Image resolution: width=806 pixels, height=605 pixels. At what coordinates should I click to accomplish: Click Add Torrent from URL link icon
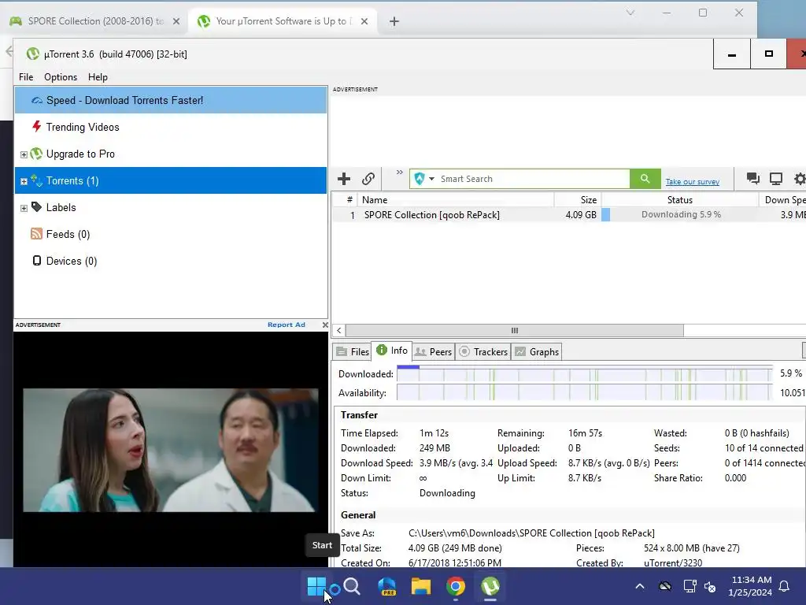[368, 179]
